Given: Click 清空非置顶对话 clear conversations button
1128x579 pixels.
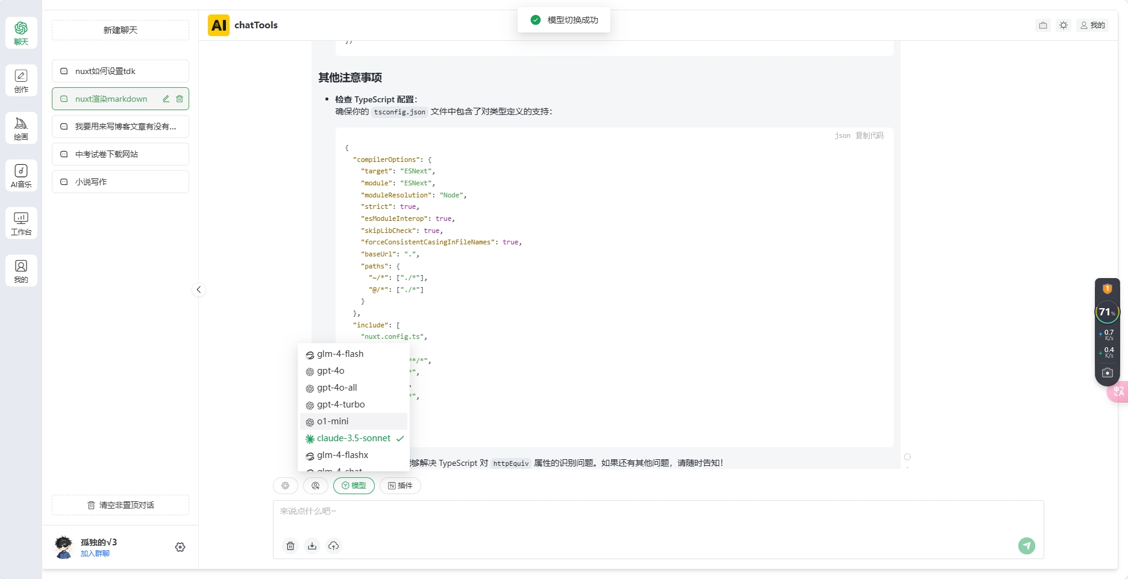Looking at the screenshot, I should [121, 505].
